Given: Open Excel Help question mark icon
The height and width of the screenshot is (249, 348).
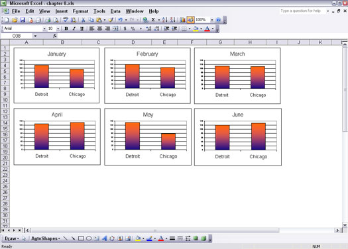Looking at the screenshot, I should point(218,20).
